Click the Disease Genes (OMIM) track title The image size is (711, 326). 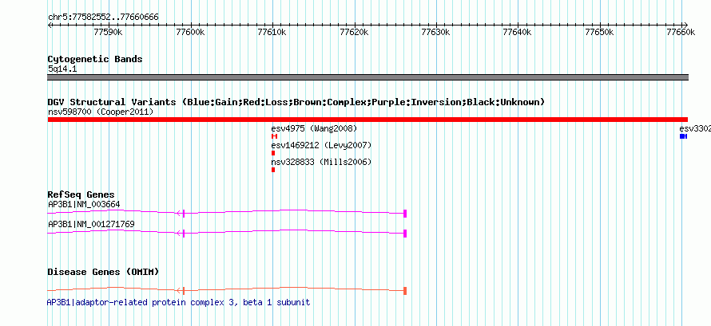point(103,272)
